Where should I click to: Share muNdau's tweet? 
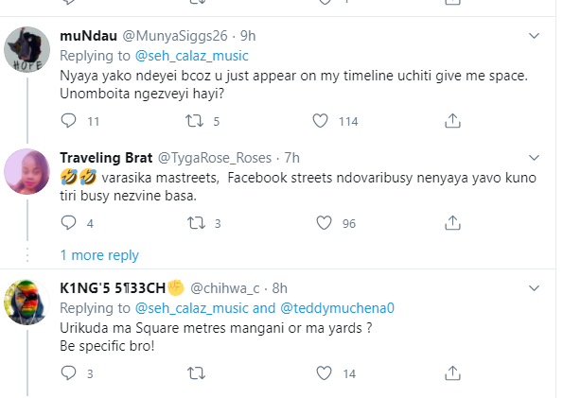[x=452, y=120]
